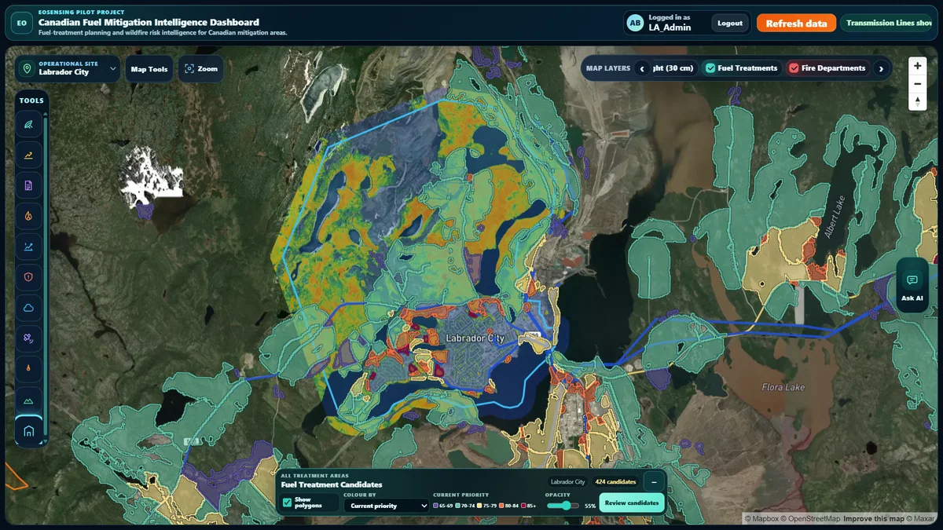Open the yellow trend line tool
The image size is (943, 530).
tap(29, 155)
